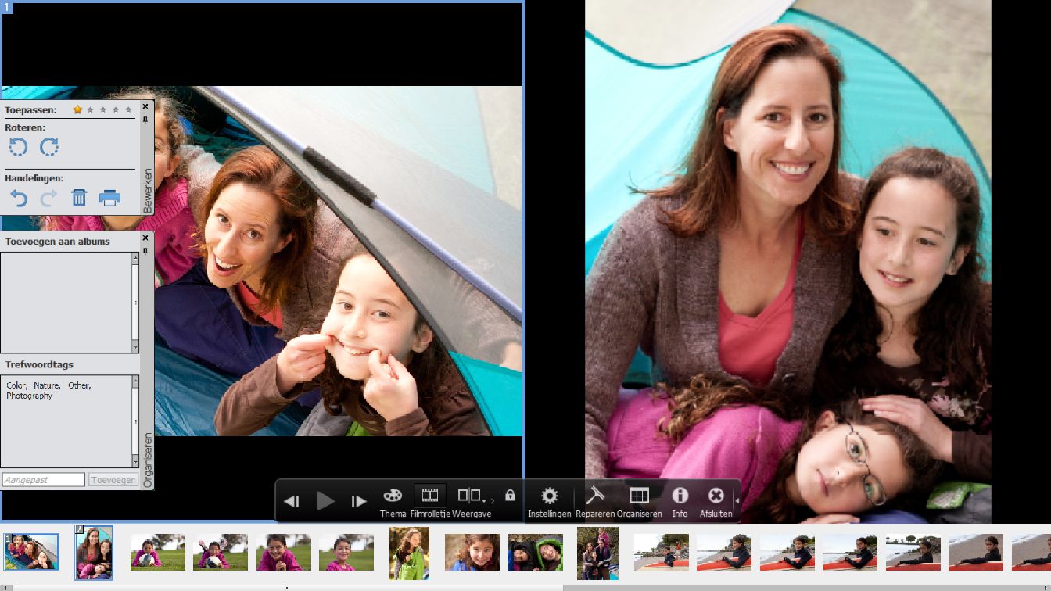Select the Color keyword tag
This screenshot has height=591, width=1051.
coord(16,385)
